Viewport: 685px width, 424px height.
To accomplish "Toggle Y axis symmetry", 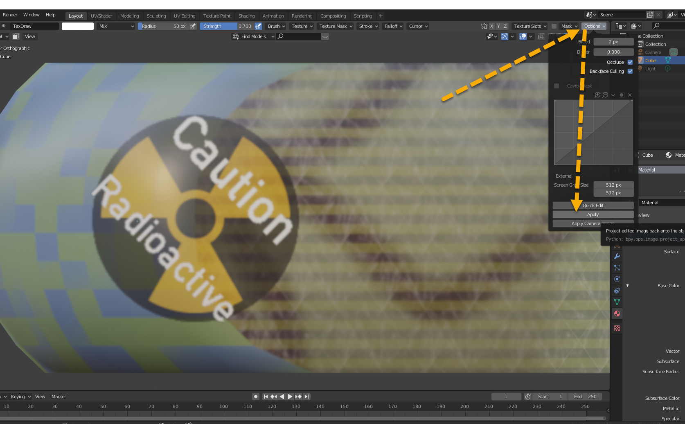I will (498, 26).
